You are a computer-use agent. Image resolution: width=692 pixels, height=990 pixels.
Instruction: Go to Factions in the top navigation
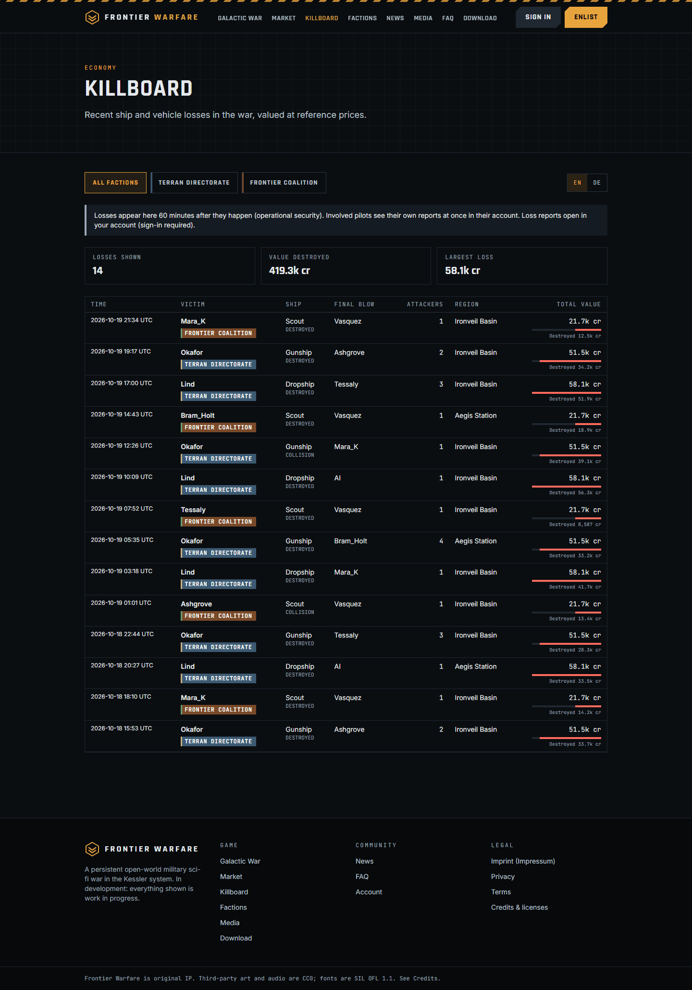tap(362, 18)
